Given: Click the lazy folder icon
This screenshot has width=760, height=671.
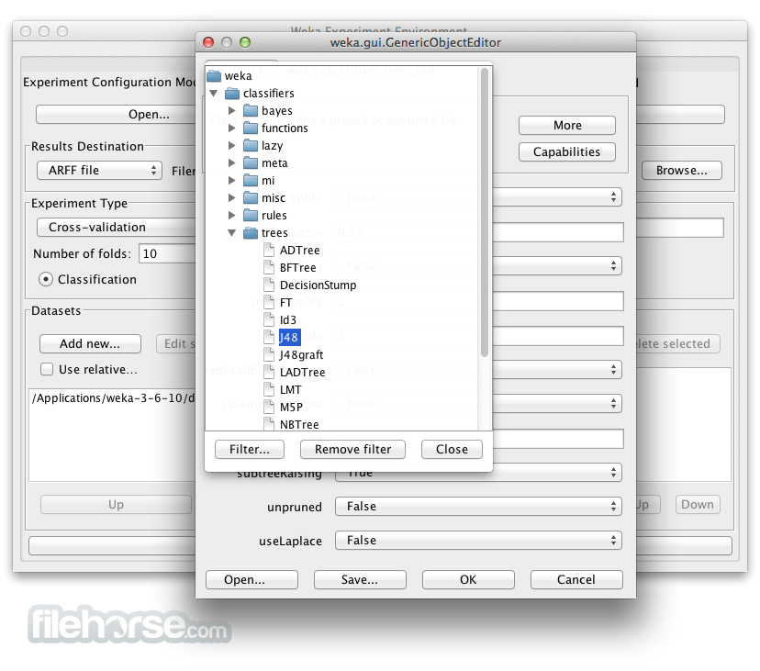Looking at the screenshot, I should tap(251, 145).
